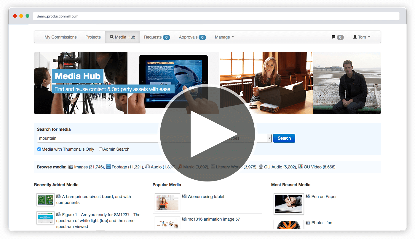Open the Approvals tab
Image resolution: width=415 pixels, height=239 pixels.
coord(192,37)
